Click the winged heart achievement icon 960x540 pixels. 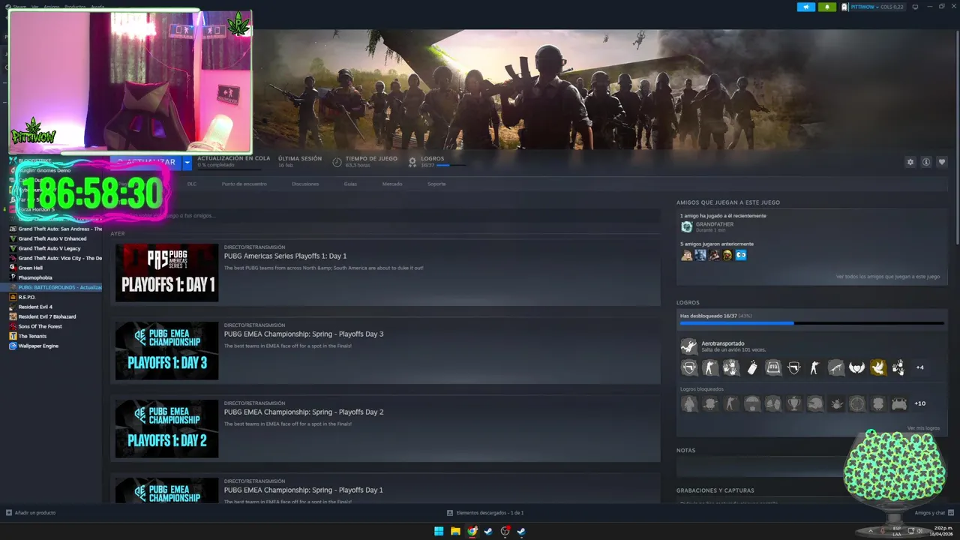[857, 367]
